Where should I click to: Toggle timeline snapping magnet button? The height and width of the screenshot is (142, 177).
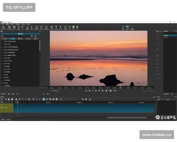[x=44, y=99]
